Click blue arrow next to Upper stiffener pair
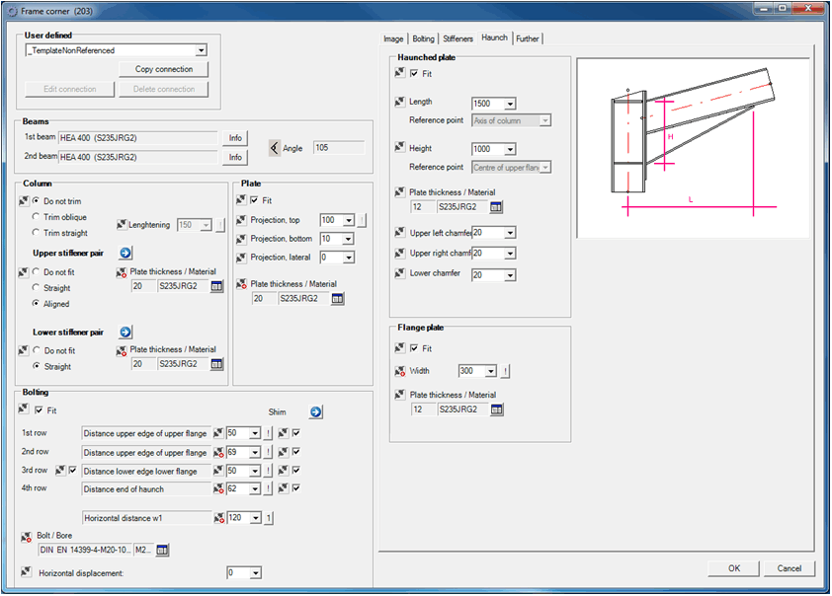Viewport: 832px width, 596px height. coord(125,254)
